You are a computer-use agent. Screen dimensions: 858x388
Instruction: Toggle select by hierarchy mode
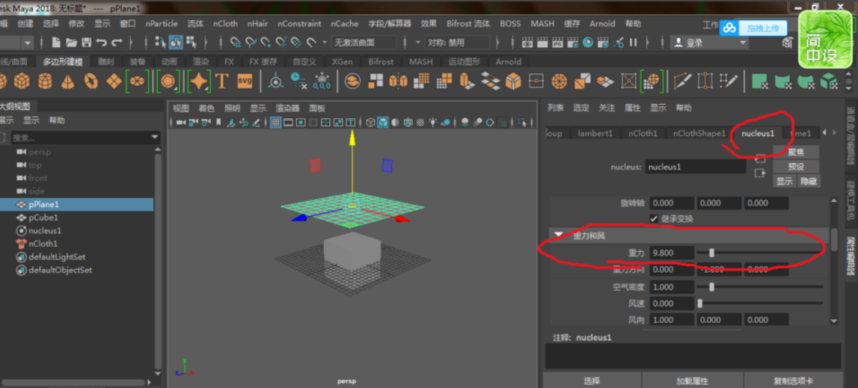coord(160,42)
